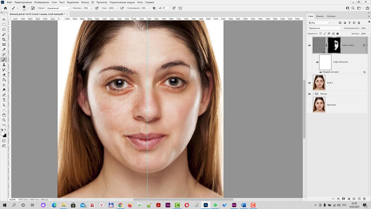Go to the Home screen icon
The height and width of the screenshot is (209, 371).
coord(5,8)
